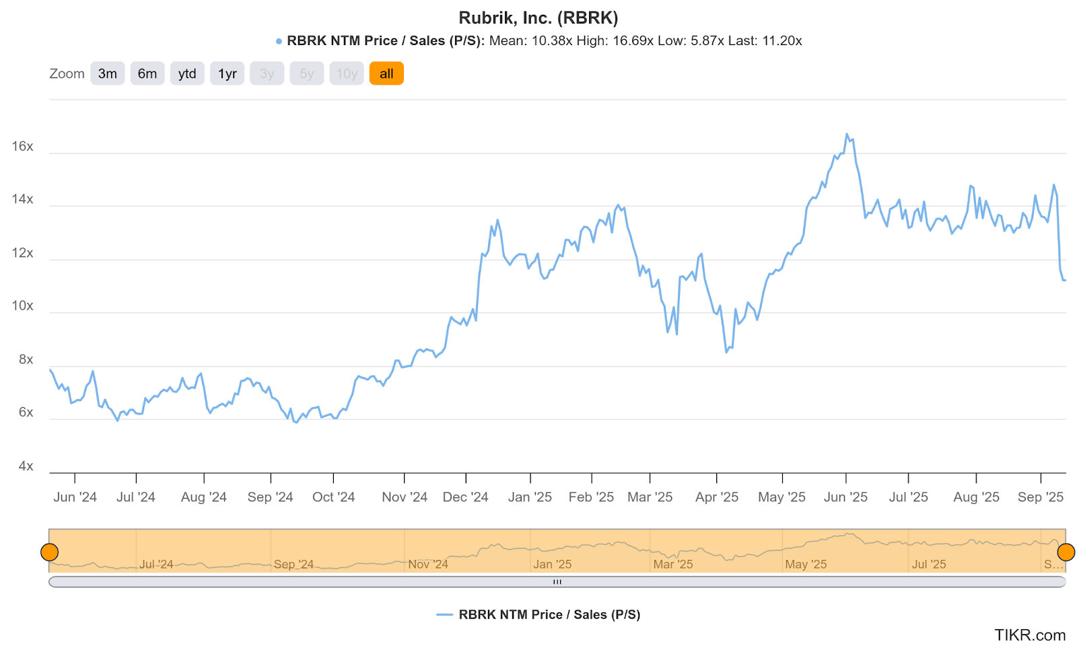Grab the right orange navigator handle
The image size is (1077, 646).
point(1066,552)
